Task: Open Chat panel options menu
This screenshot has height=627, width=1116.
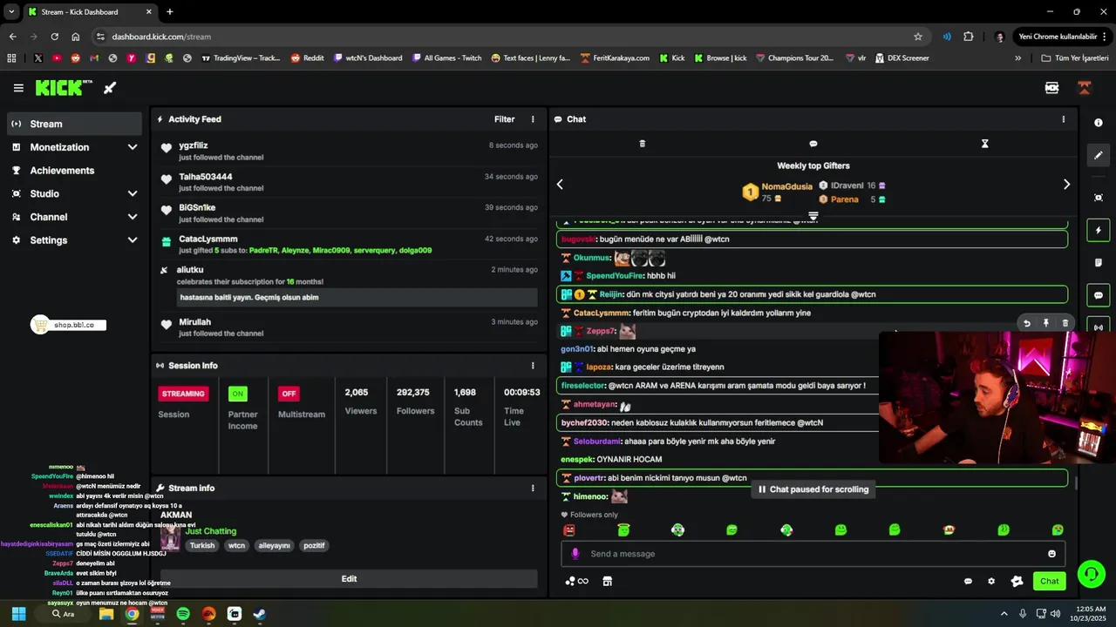Action: (1063, 119)
